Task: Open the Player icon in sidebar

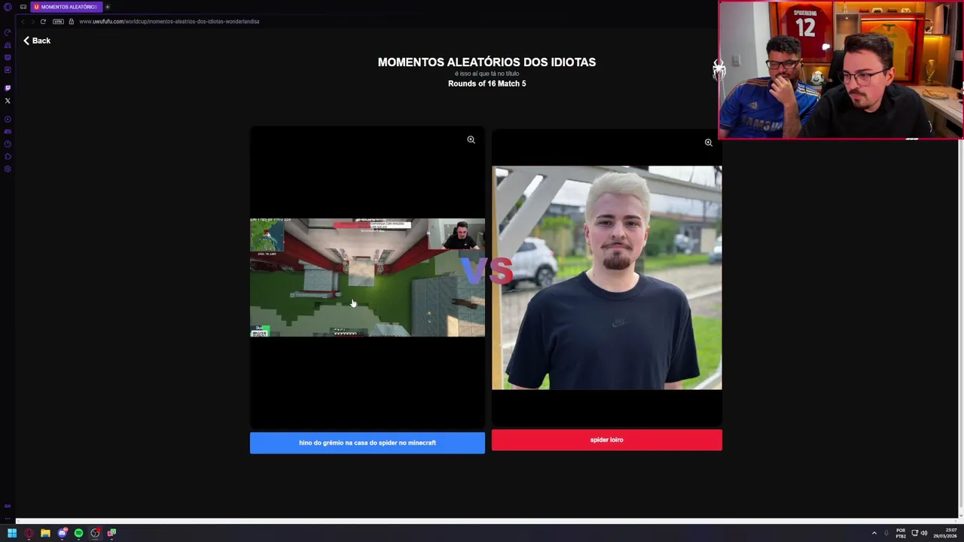Action: click(x=8, y=119)
